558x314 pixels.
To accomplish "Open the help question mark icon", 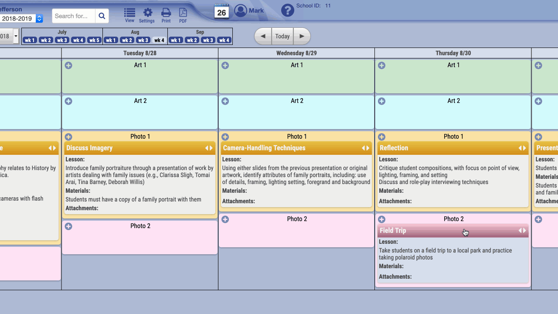I will [288, 10].
